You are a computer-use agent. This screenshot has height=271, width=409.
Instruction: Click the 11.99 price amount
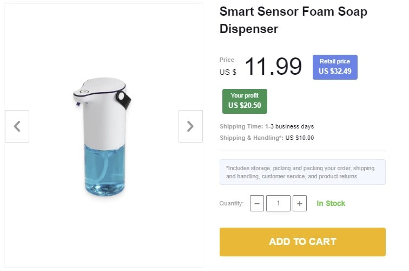point(273,67)
